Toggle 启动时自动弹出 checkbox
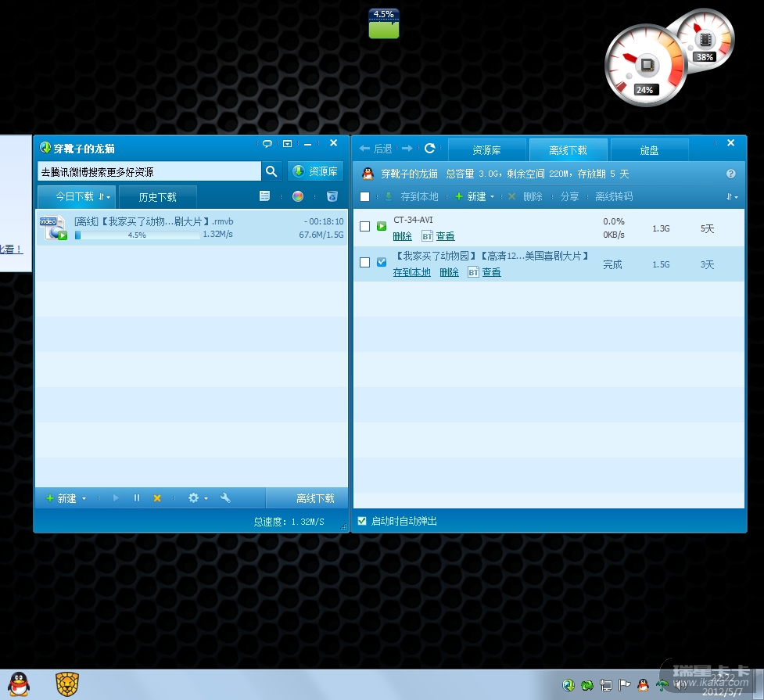 click(362, 521)
